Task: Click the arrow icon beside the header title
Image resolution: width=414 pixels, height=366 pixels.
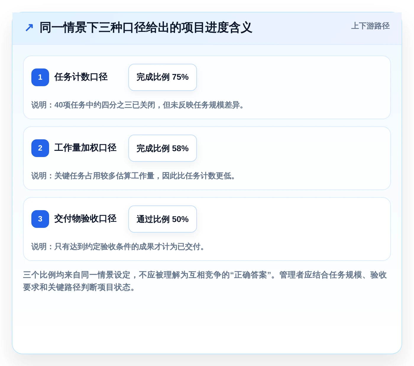Action: coord(29,28)
